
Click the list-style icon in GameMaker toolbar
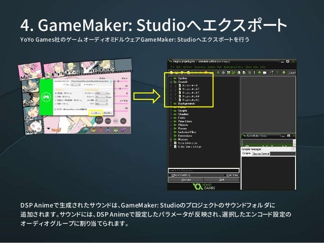272,73
